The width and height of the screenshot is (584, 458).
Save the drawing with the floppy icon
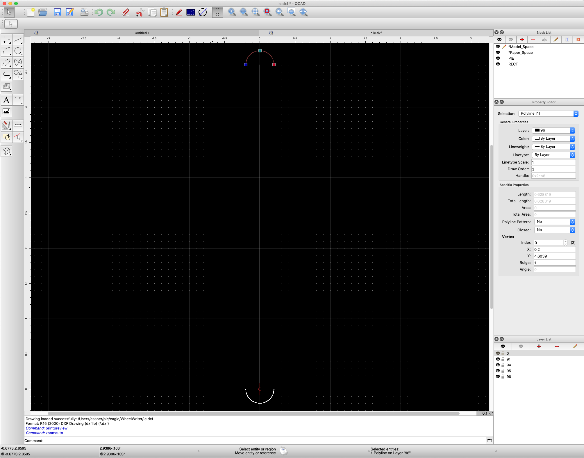tap(58, 12)
